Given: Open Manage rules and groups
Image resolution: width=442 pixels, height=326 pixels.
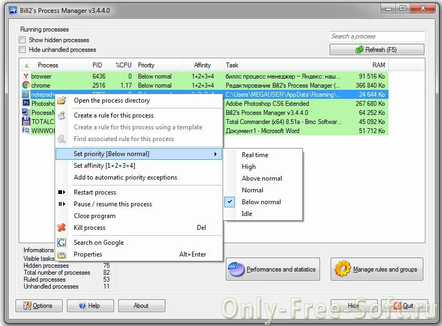Looking at the screenshot, I should tap(377, 269).
